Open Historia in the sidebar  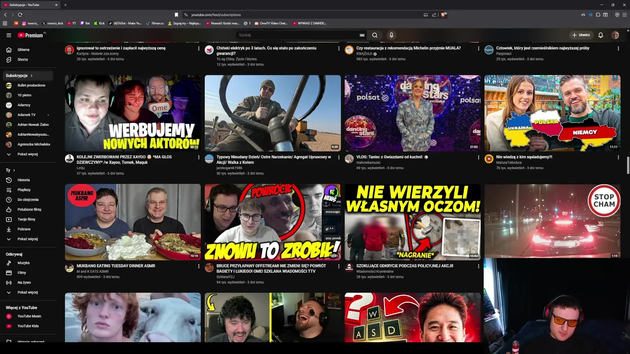pos(28,180)
